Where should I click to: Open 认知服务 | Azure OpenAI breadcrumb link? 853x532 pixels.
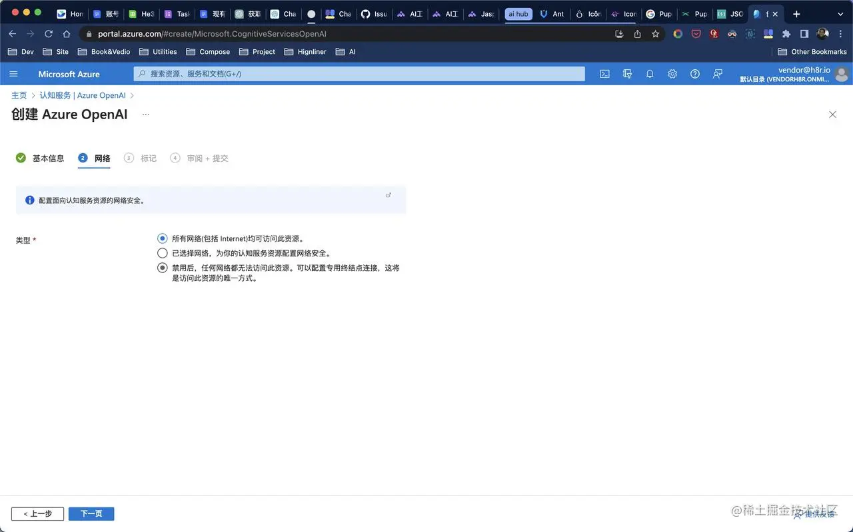click(83, 95)
